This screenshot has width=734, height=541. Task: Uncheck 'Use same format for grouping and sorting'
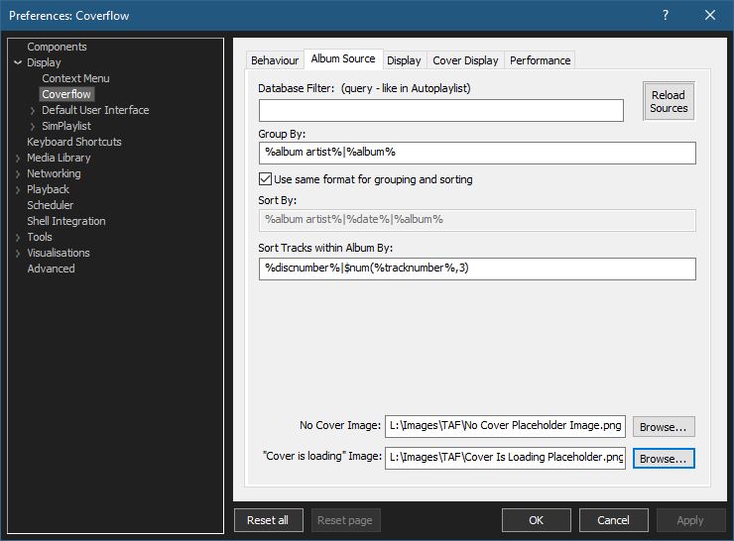(265, 179)
